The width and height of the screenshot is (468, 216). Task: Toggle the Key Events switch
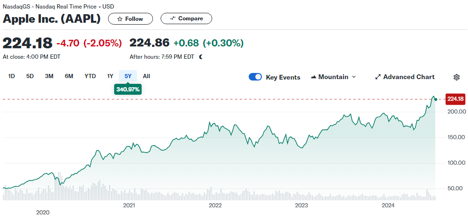[255, 77]
